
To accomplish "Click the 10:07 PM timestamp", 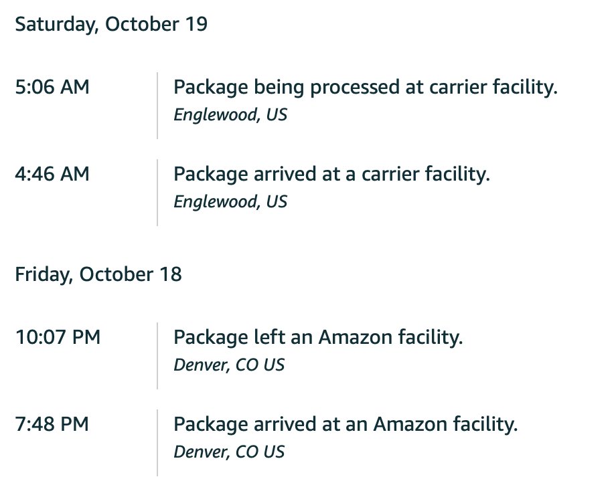I will click(x=58, y=337).
